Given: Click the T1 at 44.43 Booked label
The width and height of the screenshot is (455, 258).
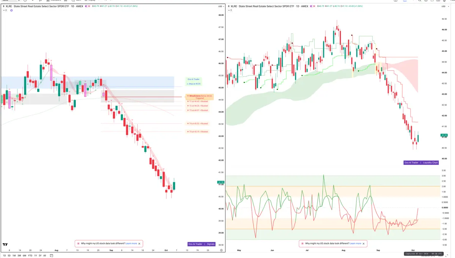Looking at the screenshot, I should 198,101.
